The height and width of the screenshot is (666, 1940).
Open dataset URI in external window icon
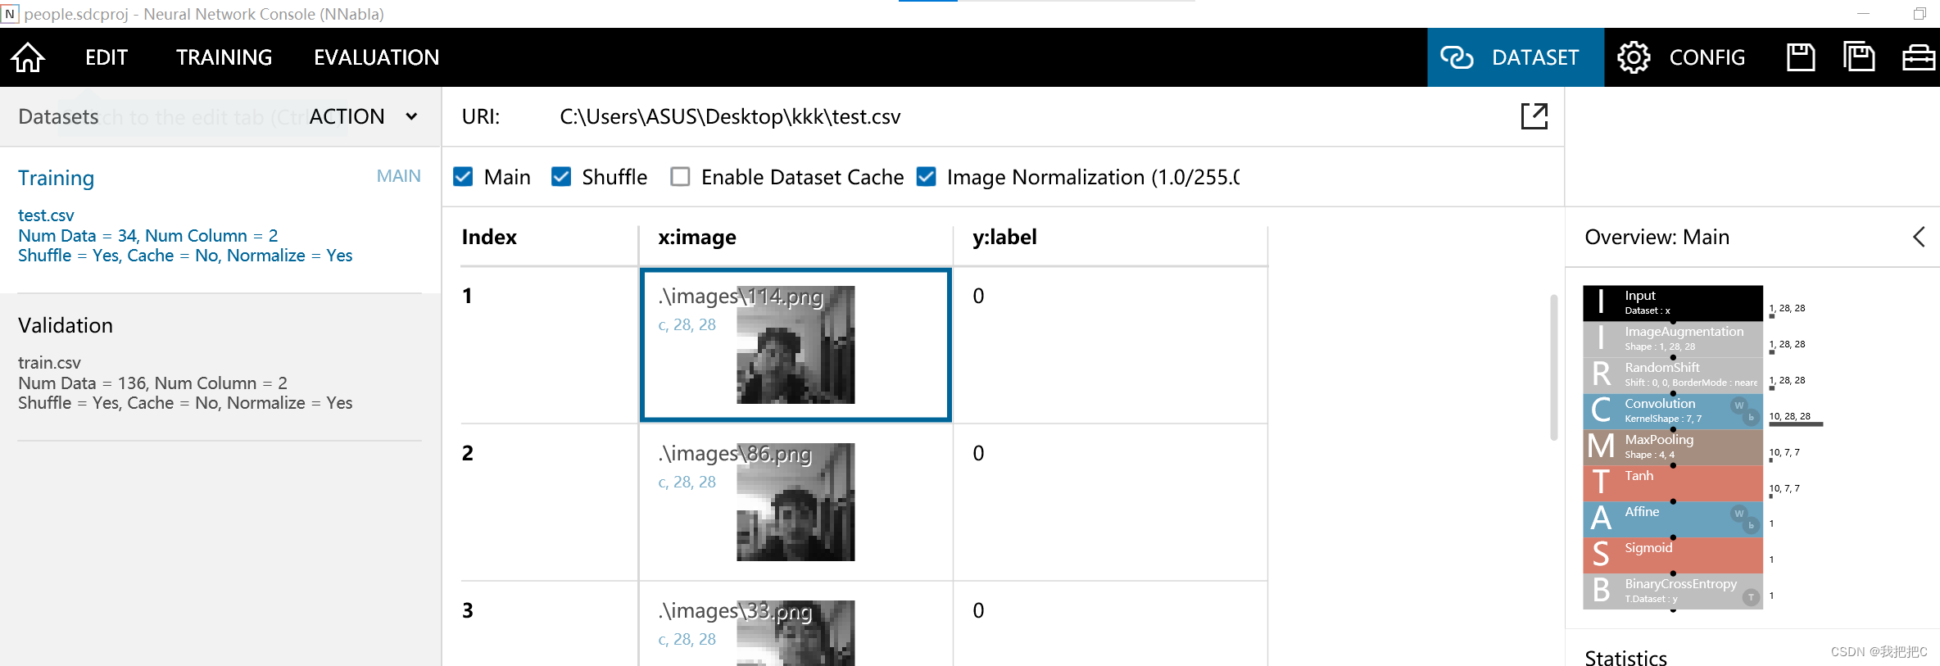point(1534,116)
